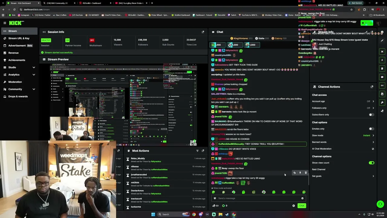
Task: Open the emote picker in message box
Action: tap(302, 198)
